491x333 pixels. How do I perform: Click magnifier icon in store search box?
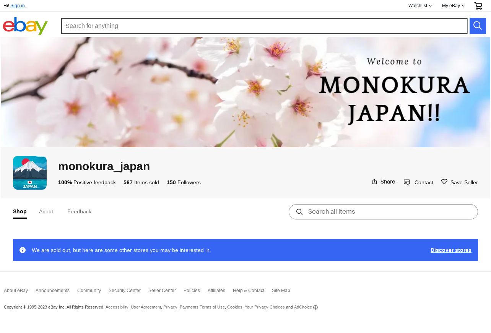coord(299,212)
